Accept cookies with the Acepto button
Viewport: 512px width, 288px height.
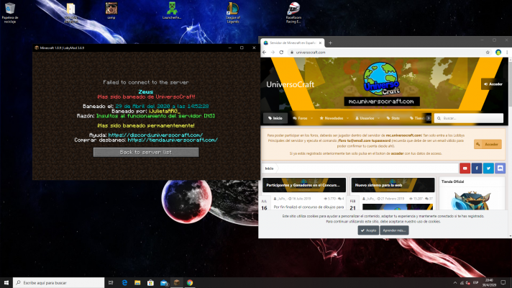point(368,230)
